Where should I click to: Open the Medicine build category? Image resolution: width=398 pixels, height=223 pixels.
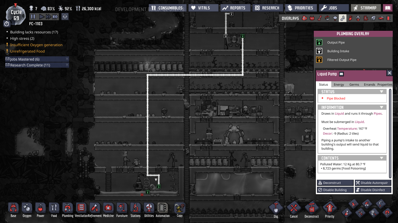(x=108, y=210)
